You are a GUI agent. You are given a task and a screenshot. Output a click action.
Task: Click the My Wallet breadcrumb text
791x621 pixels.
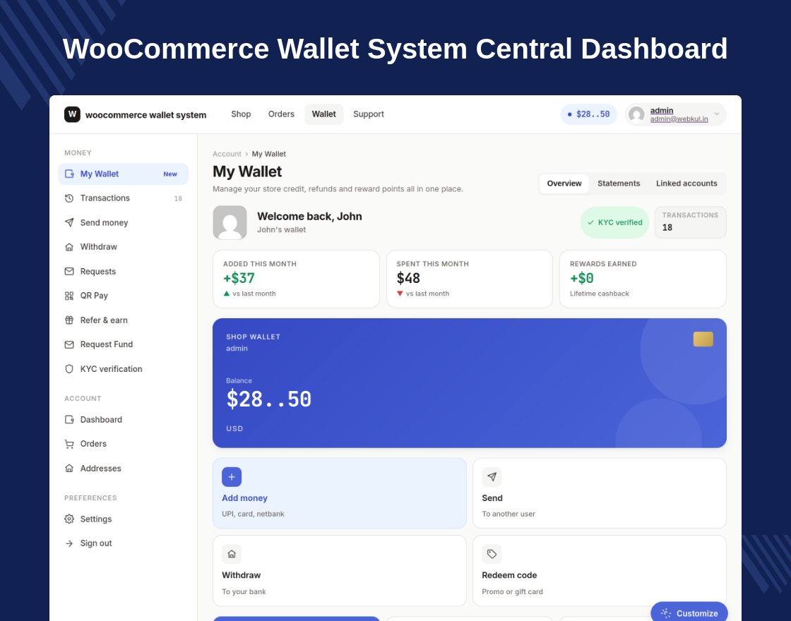pos(269,154)
